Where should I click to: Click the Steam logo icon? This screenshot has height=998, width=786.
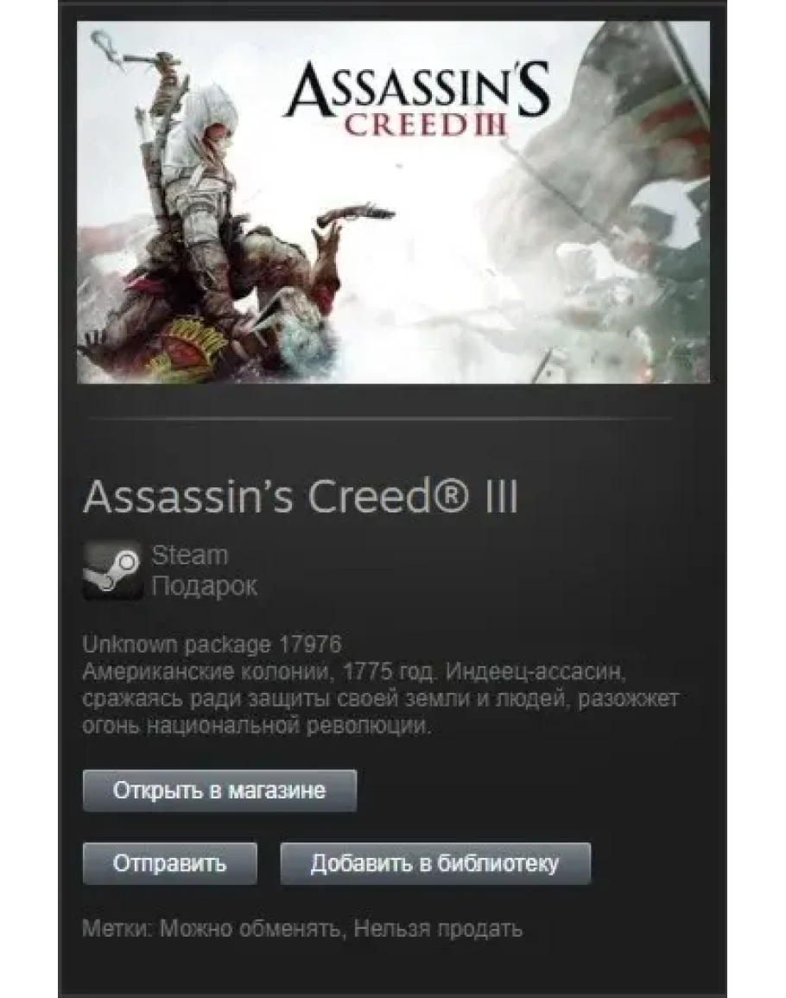tap(112, 570)
